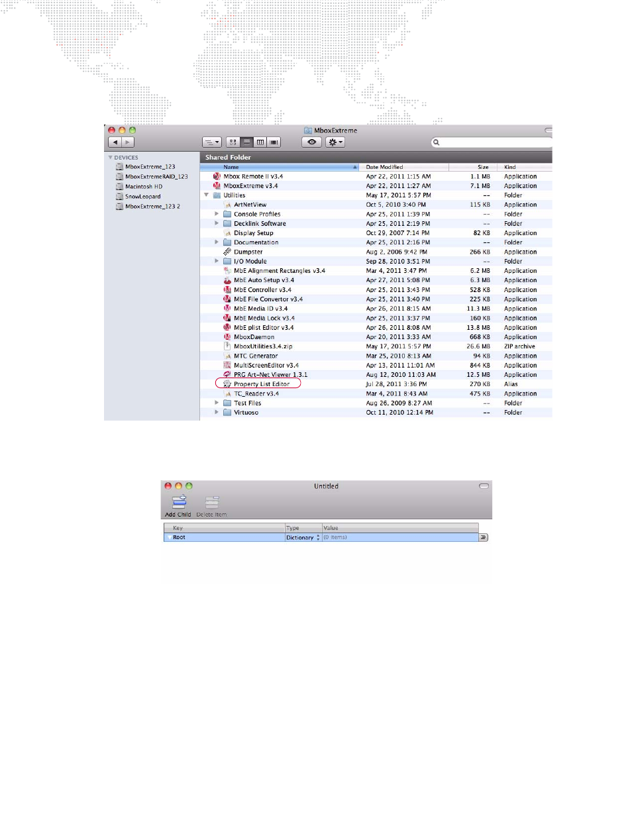632x818 pixels.
Task: Switch Finder to column view
Action: (x=260, y=142)
